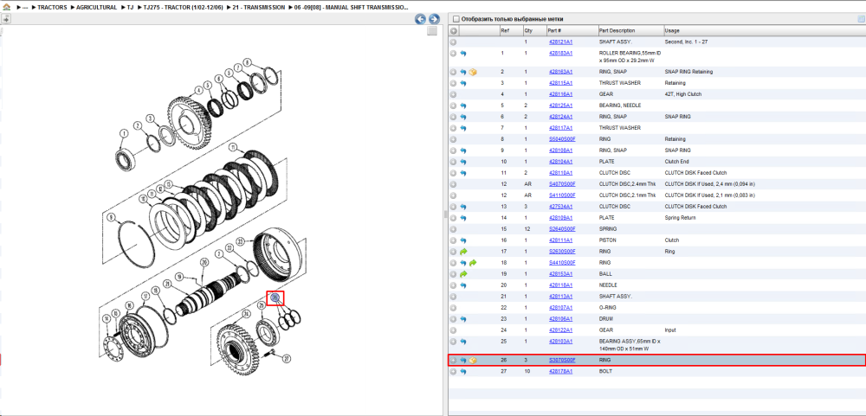Click blue arrow icon on ROLLER BEARING row
Screen dimensions: 866x416
click(462, 54)
